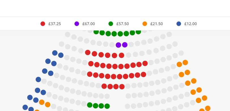
Task: Click the blue £12.00 legend dot
Action: (179, 24)
